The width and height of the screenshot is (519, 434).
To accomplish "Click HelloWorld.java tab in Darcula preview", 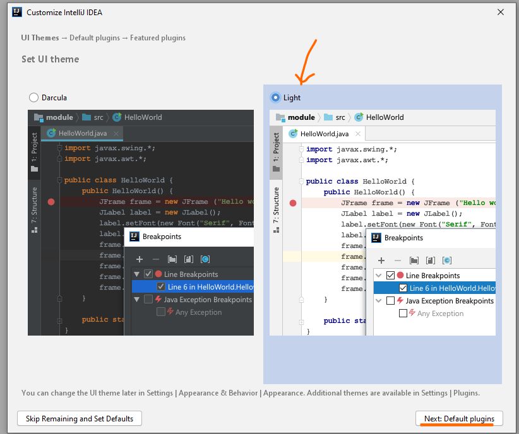I will click(x=81, y=133).
